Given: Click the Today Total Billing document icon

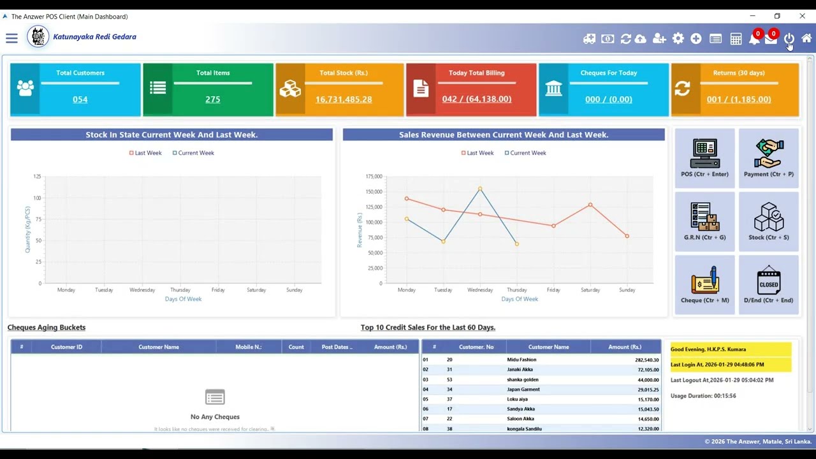Looking at the screenshot, I should 421,89.
